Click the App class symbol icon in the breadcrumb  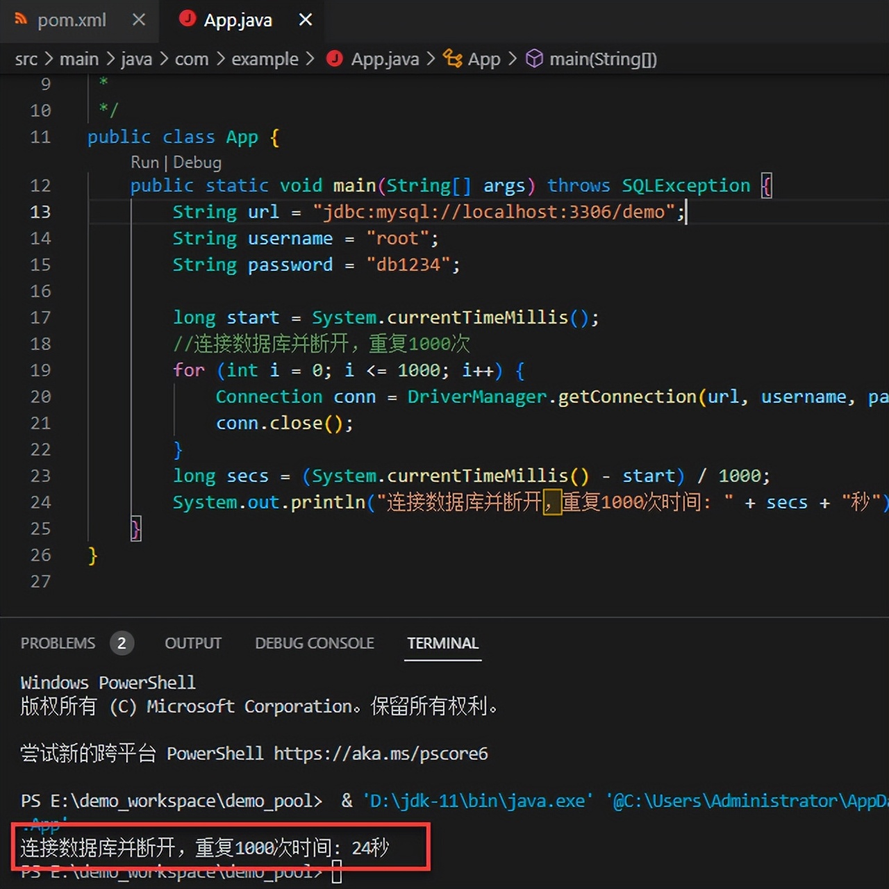pos(453,59)
